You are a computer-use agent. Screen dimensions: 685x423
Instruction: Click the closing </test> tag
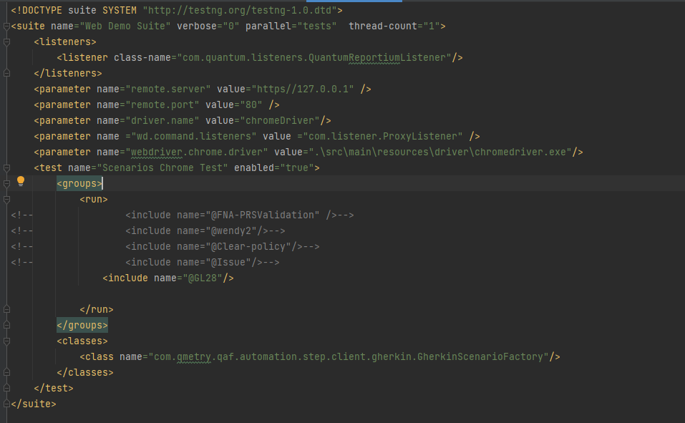pos(54,388)
